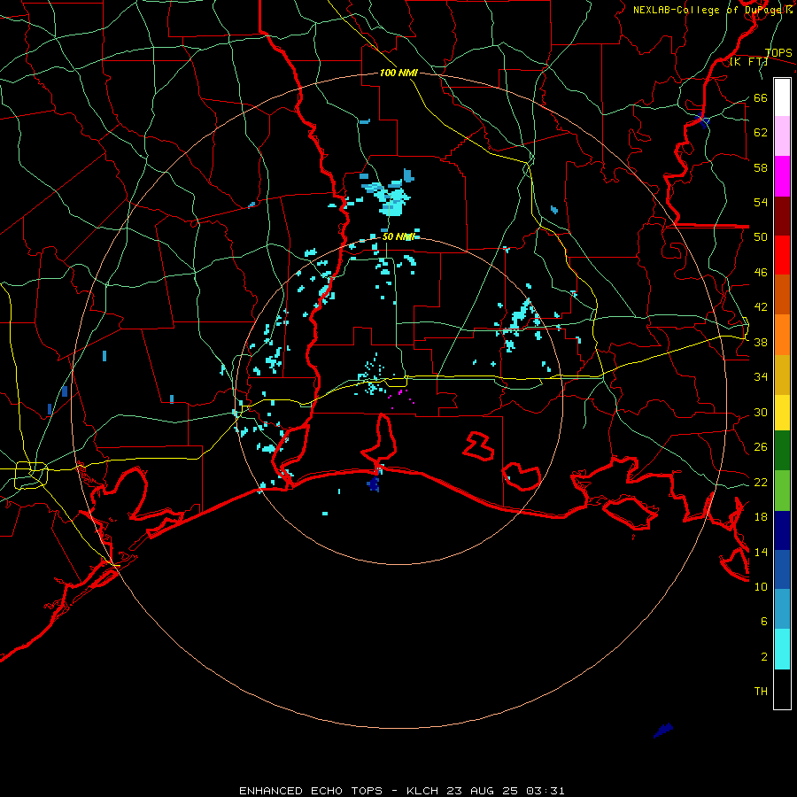Click legend value 10
The width and height of the screenshot is (797, 797).
761,586
